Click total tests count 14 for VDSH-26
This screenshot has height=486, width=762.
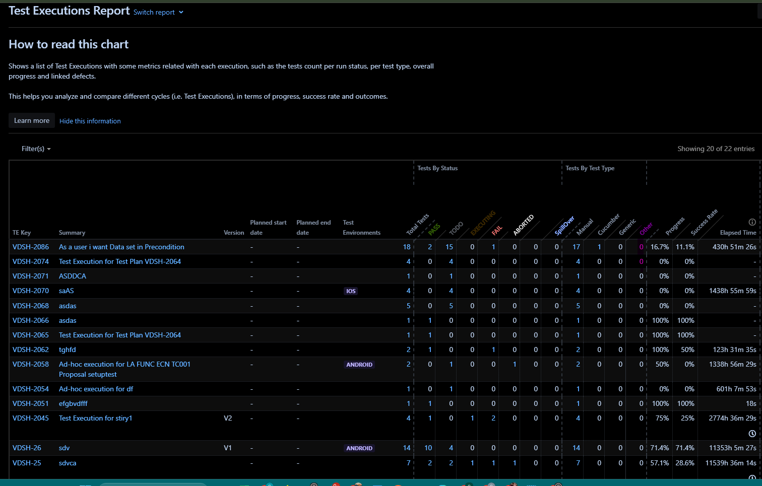(407, 448)
